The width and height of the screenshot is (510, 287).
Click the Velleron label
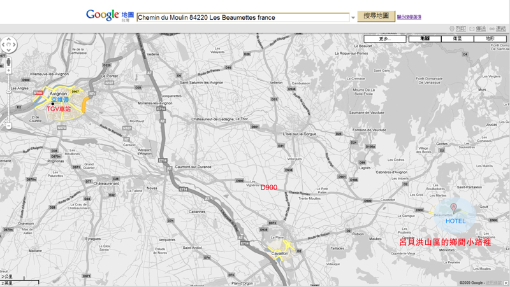[x=276, y=83]
